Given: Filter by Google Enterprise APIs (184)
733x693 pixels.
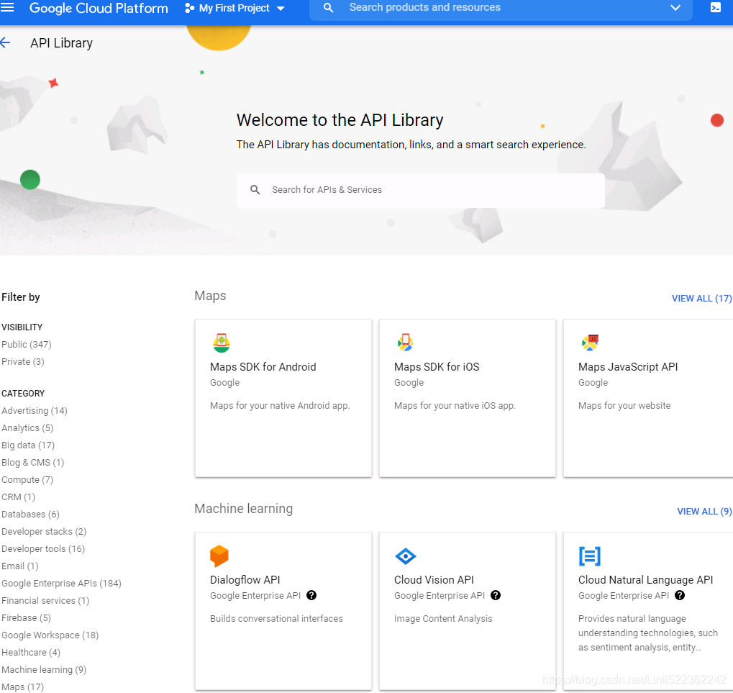Looking at the screenshot, I should point(61,584).
